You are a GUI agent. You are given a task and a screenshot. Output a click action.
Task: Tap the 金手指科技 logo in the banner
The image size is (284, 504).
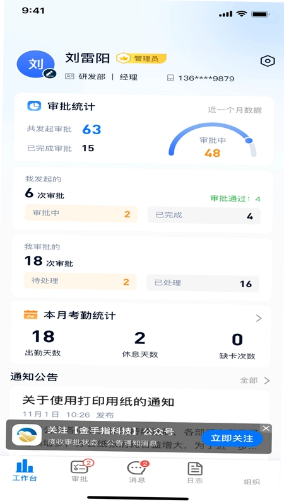point(27,435)
